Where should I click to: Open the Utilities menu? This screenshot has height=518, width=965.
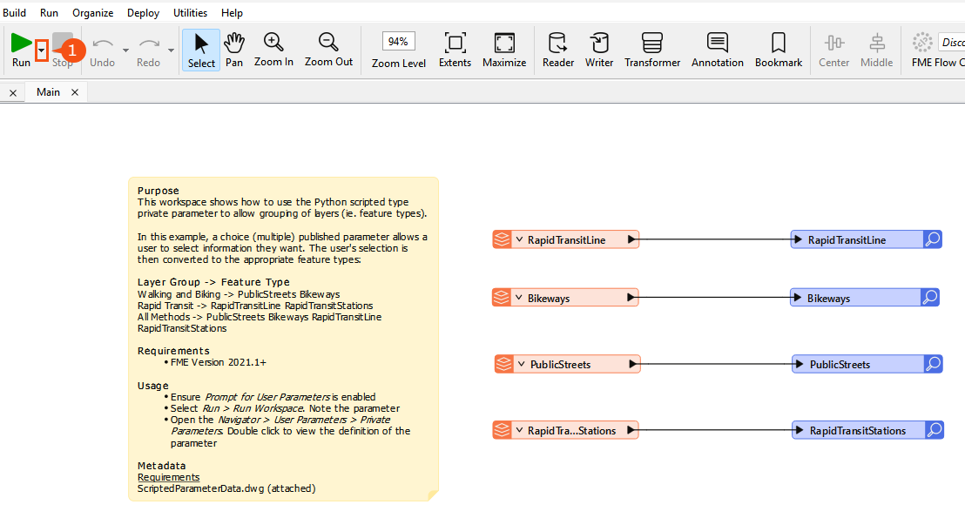[190, 13]
